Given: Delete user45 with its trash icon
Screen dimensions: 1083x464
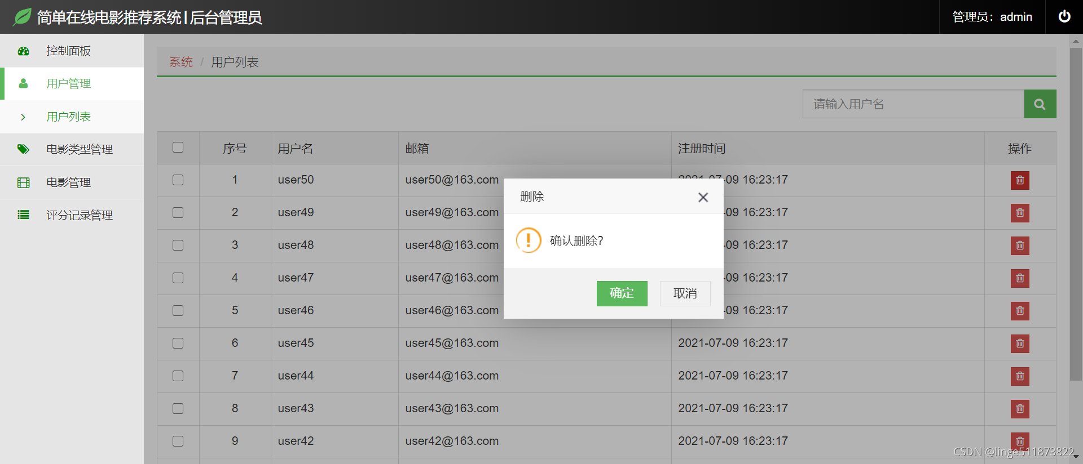Looking at the screenshot, I should point(1020,343).
